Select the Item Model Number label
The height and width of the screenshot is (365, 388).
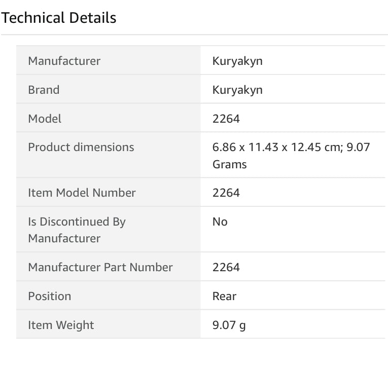[x=82, y=193]
